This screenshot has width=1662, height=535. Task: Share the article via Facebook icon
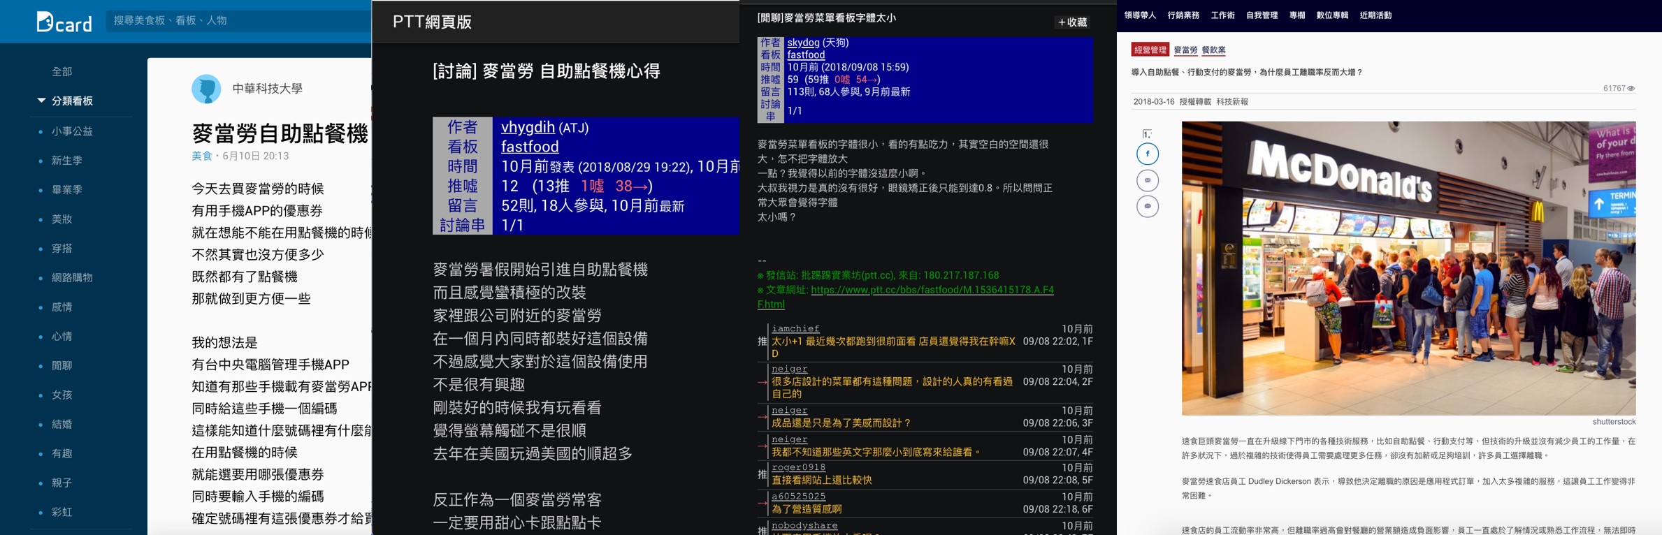pyautogui.click(x=1147, y=154)
